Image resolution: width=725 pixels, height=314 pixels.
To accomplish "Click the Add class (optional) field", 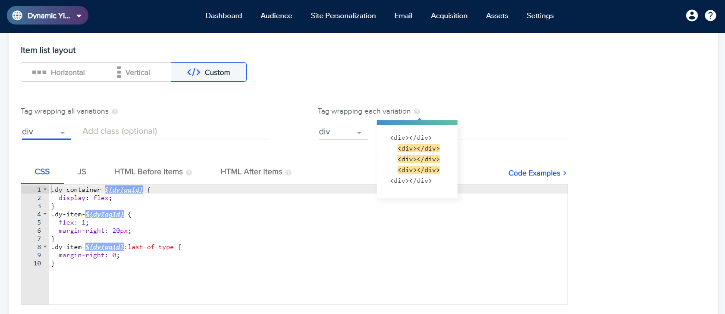I will (x=176, y=132).
